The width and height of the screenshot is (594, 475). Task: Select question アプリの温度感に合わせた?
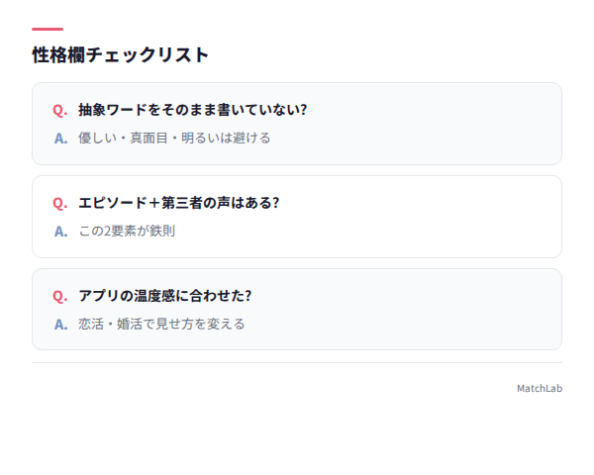(164, 296)
